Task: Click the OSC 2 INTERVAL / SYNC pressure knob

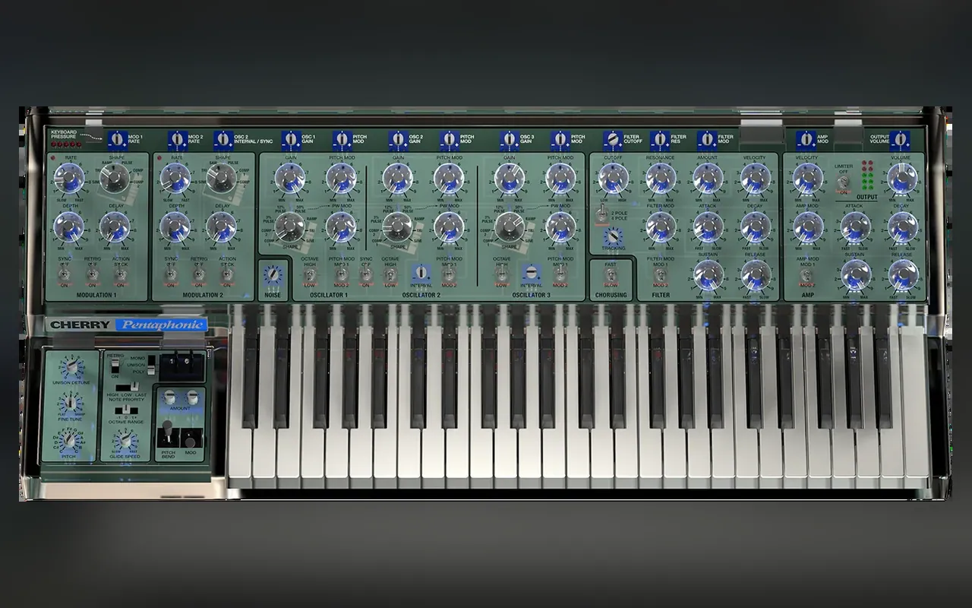Action: pos(223,139)
